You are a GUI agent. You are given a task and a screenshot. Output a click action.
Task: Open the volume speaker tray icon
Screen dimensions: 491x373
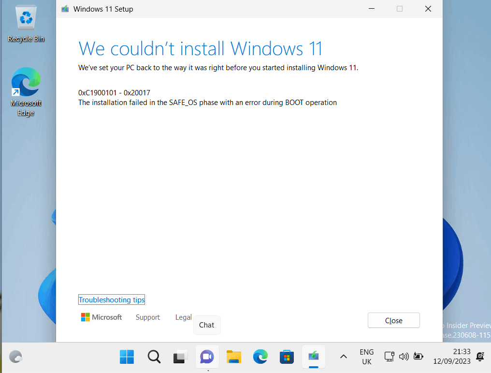[404, 357]
